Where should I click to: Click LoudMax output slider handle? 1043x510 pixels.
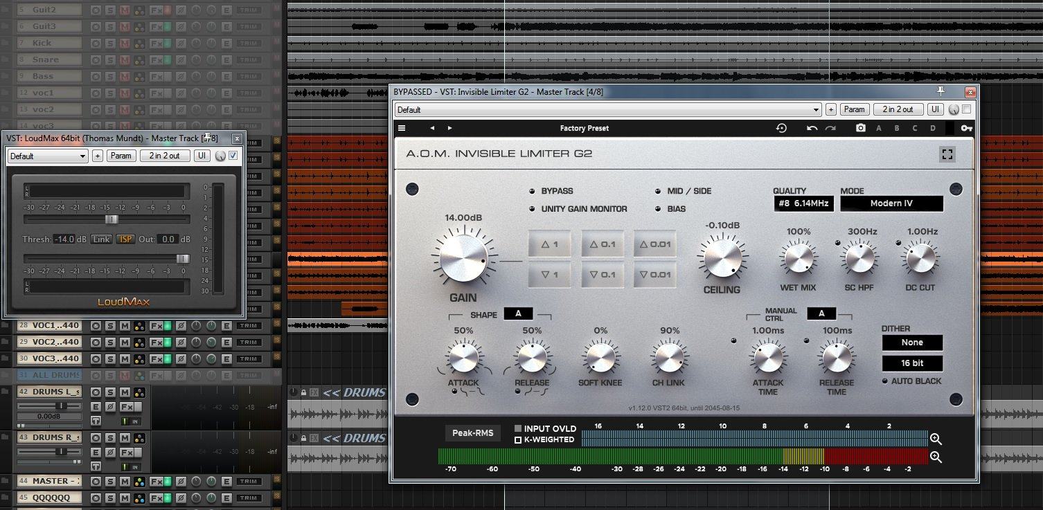click(183, 258)
